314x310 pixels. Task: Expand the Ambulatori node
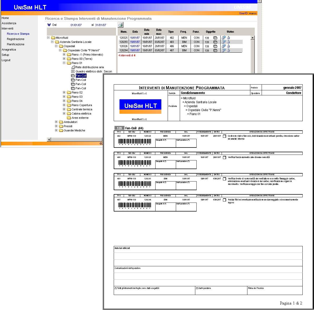(56, 122)
